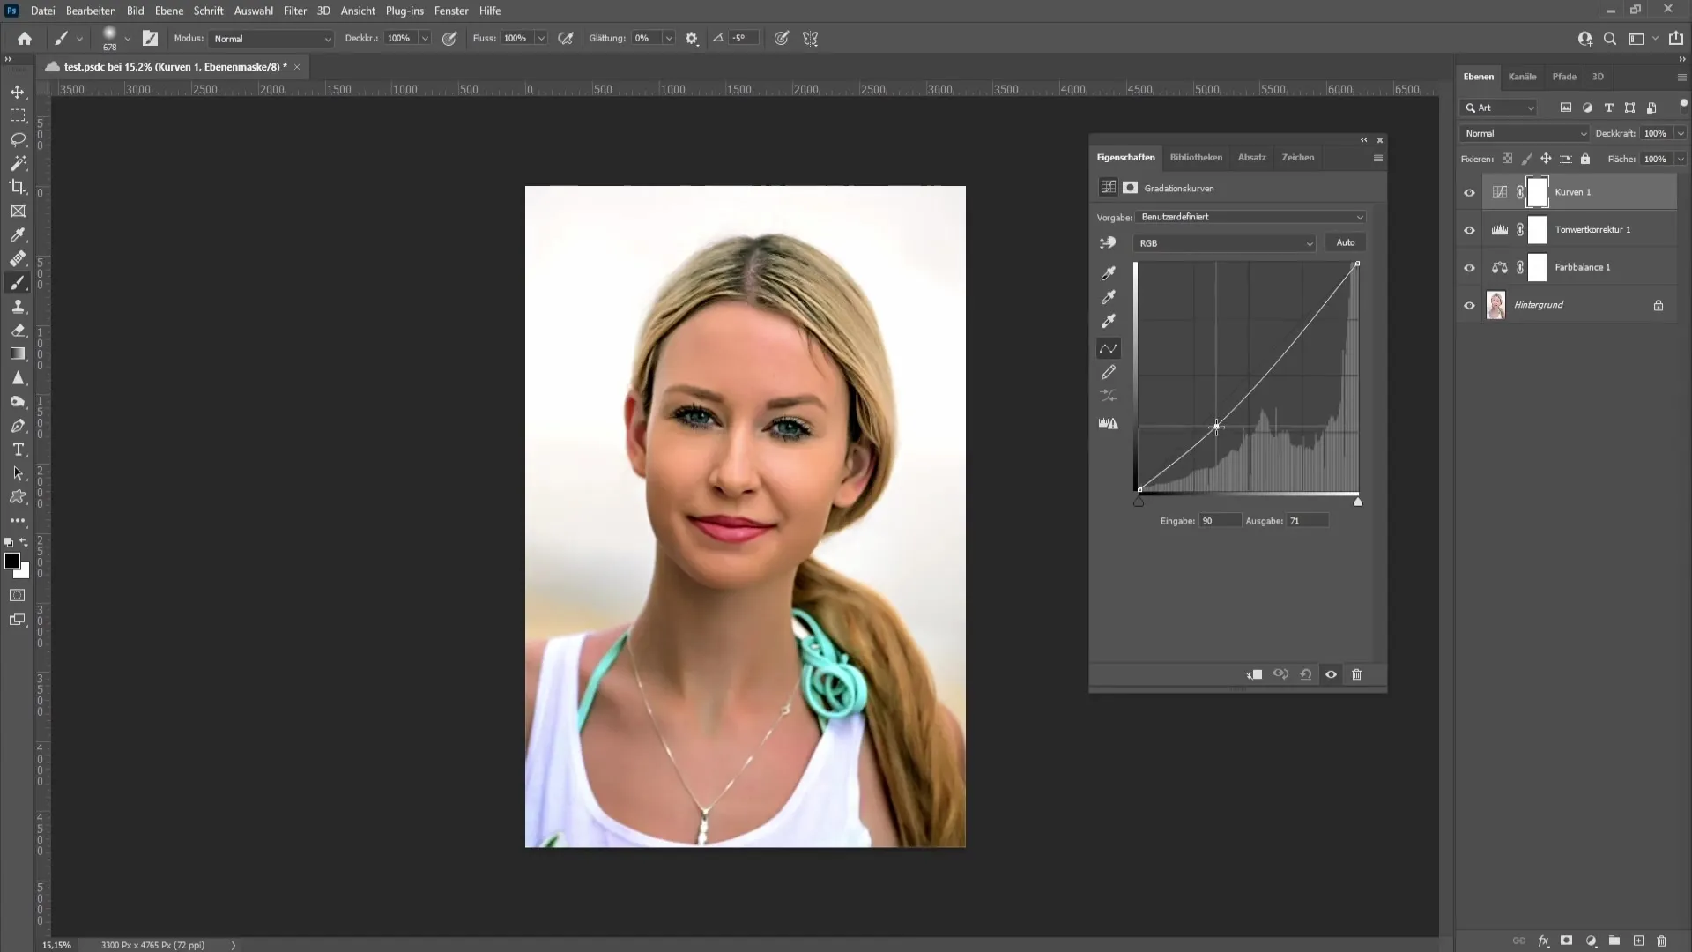Select the Brush tool in toolbar
The height and width of the screenshot is (952, 1692).
[x=18, y=282]
